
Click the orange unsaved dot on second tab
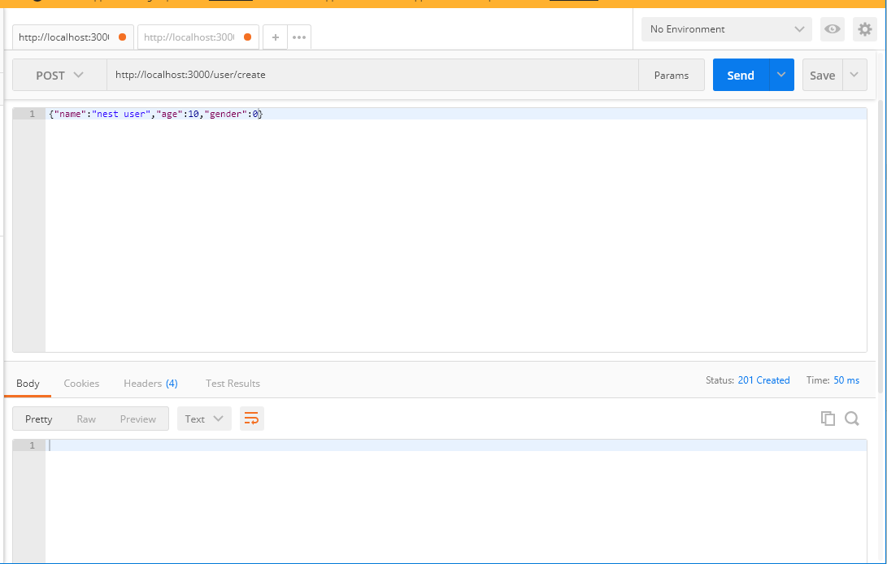247,37
